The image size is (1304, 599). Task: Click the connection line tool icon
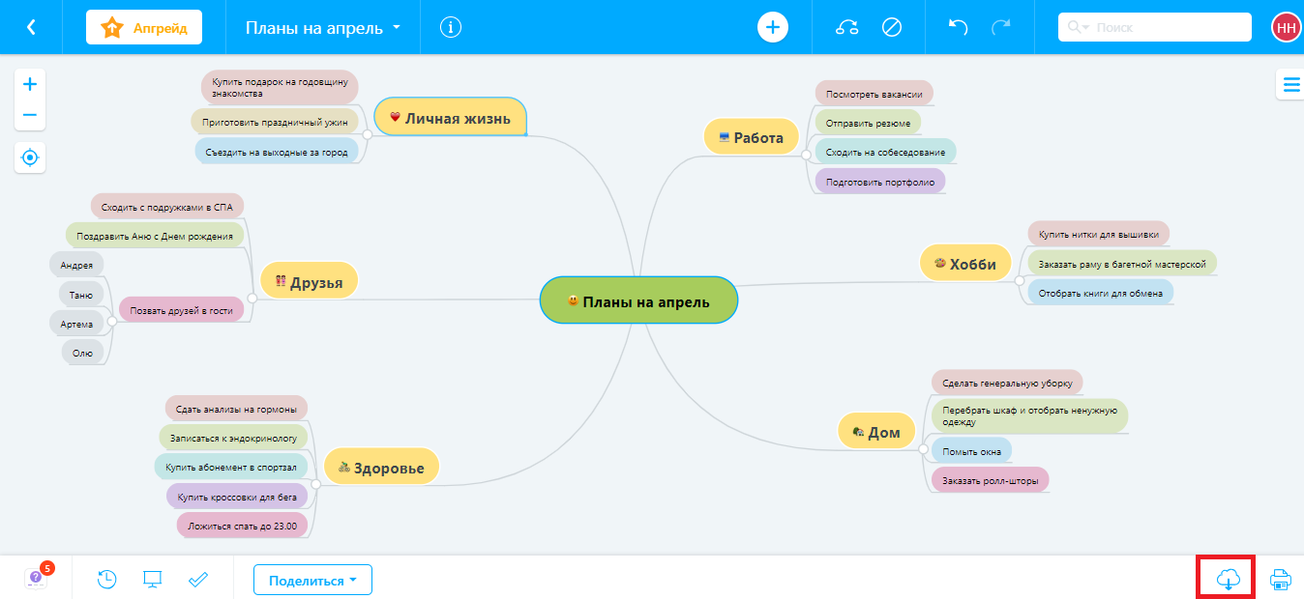coord(847,27)
